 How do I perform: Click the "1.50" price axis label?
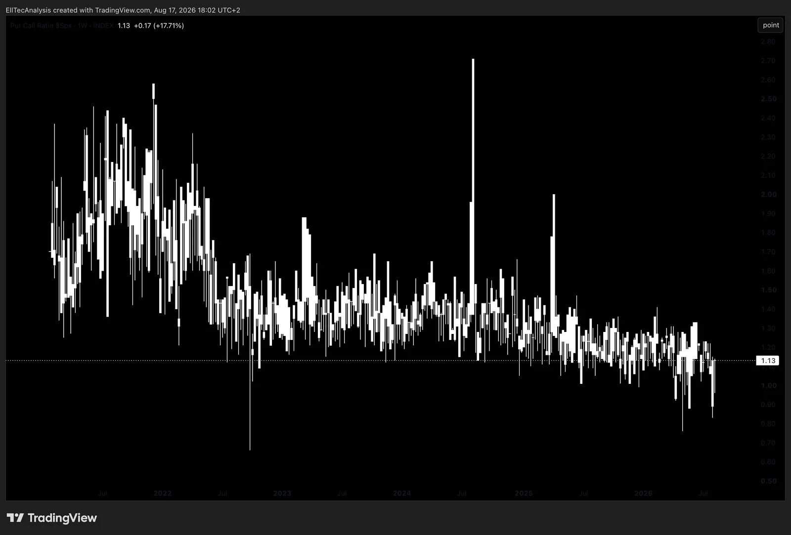tap(768, 290)
